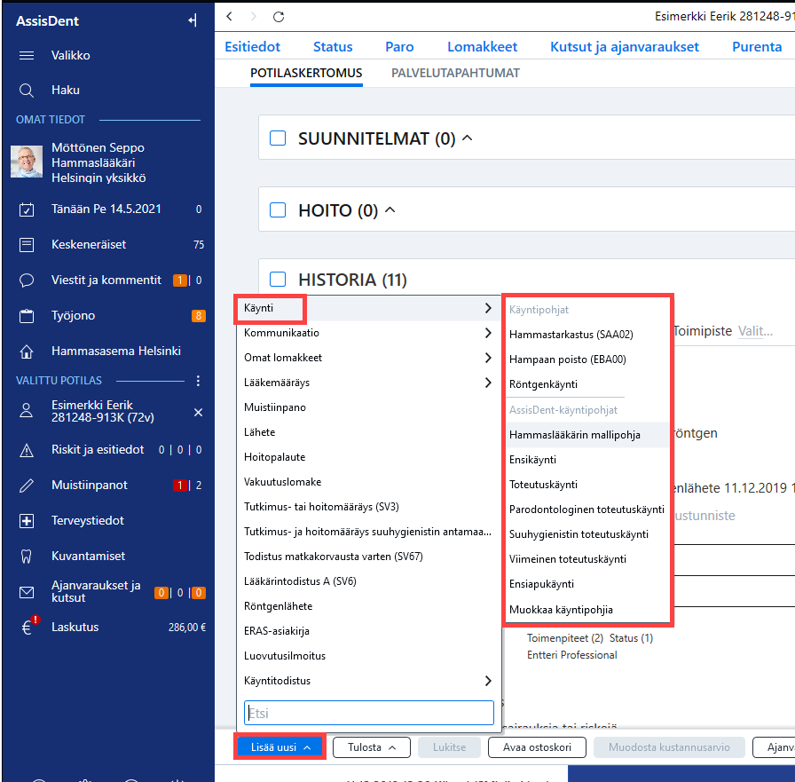Switch to the Esitiedot tab

(x=253, y=47)
